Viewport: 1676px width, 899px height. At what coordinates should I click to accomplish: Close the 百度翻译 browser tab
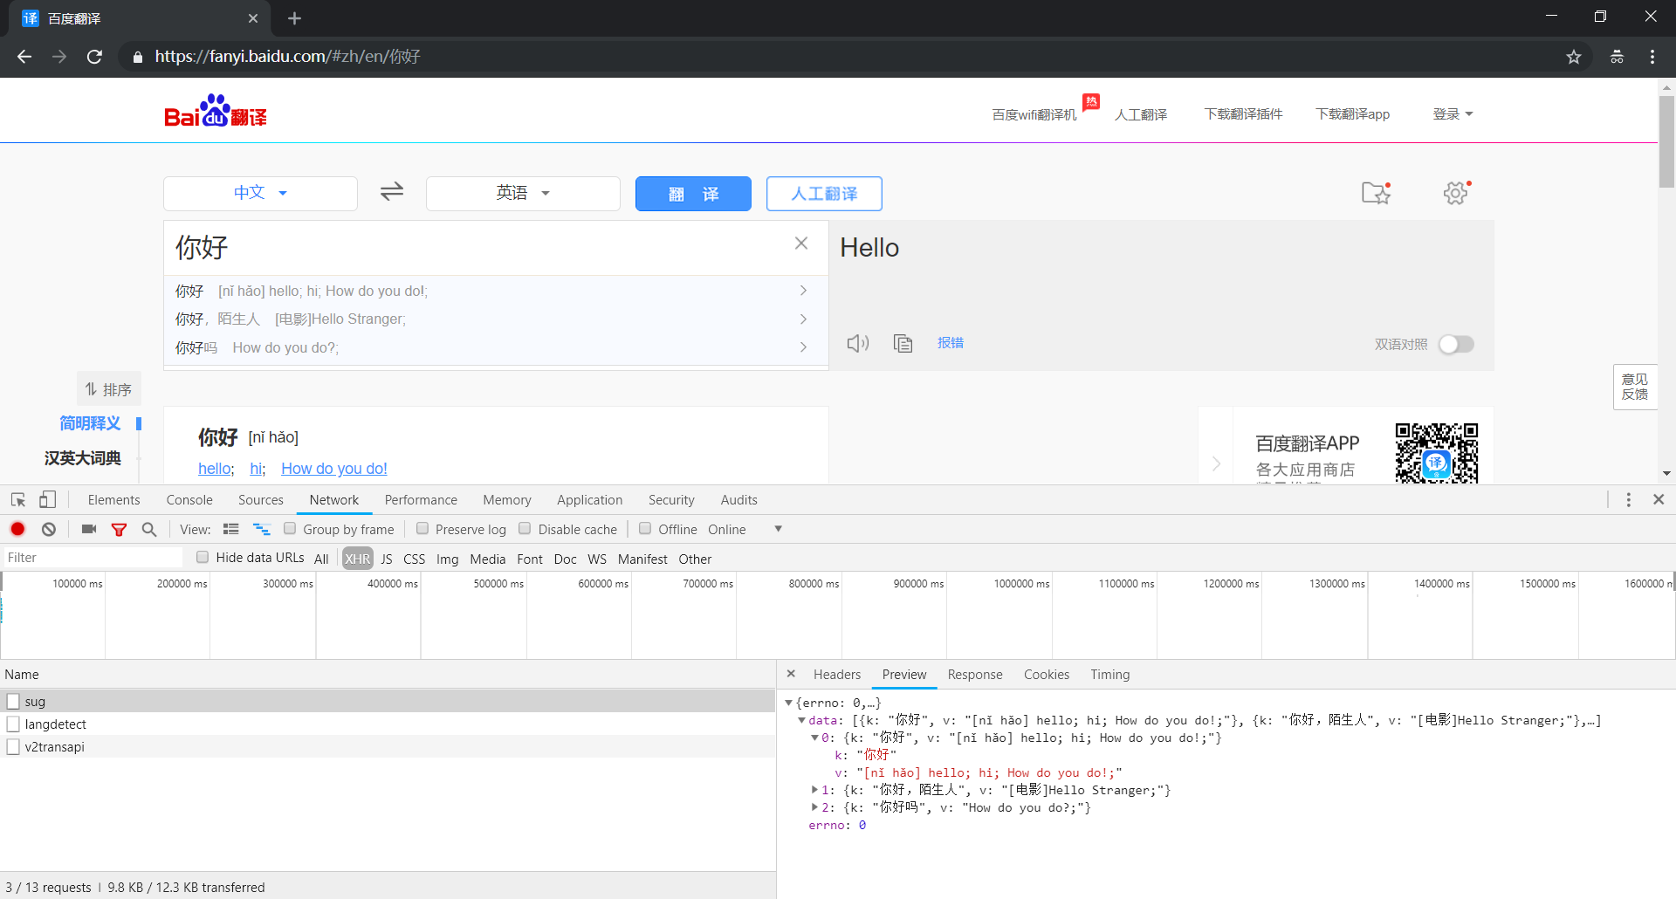click(x=253, y=18)
